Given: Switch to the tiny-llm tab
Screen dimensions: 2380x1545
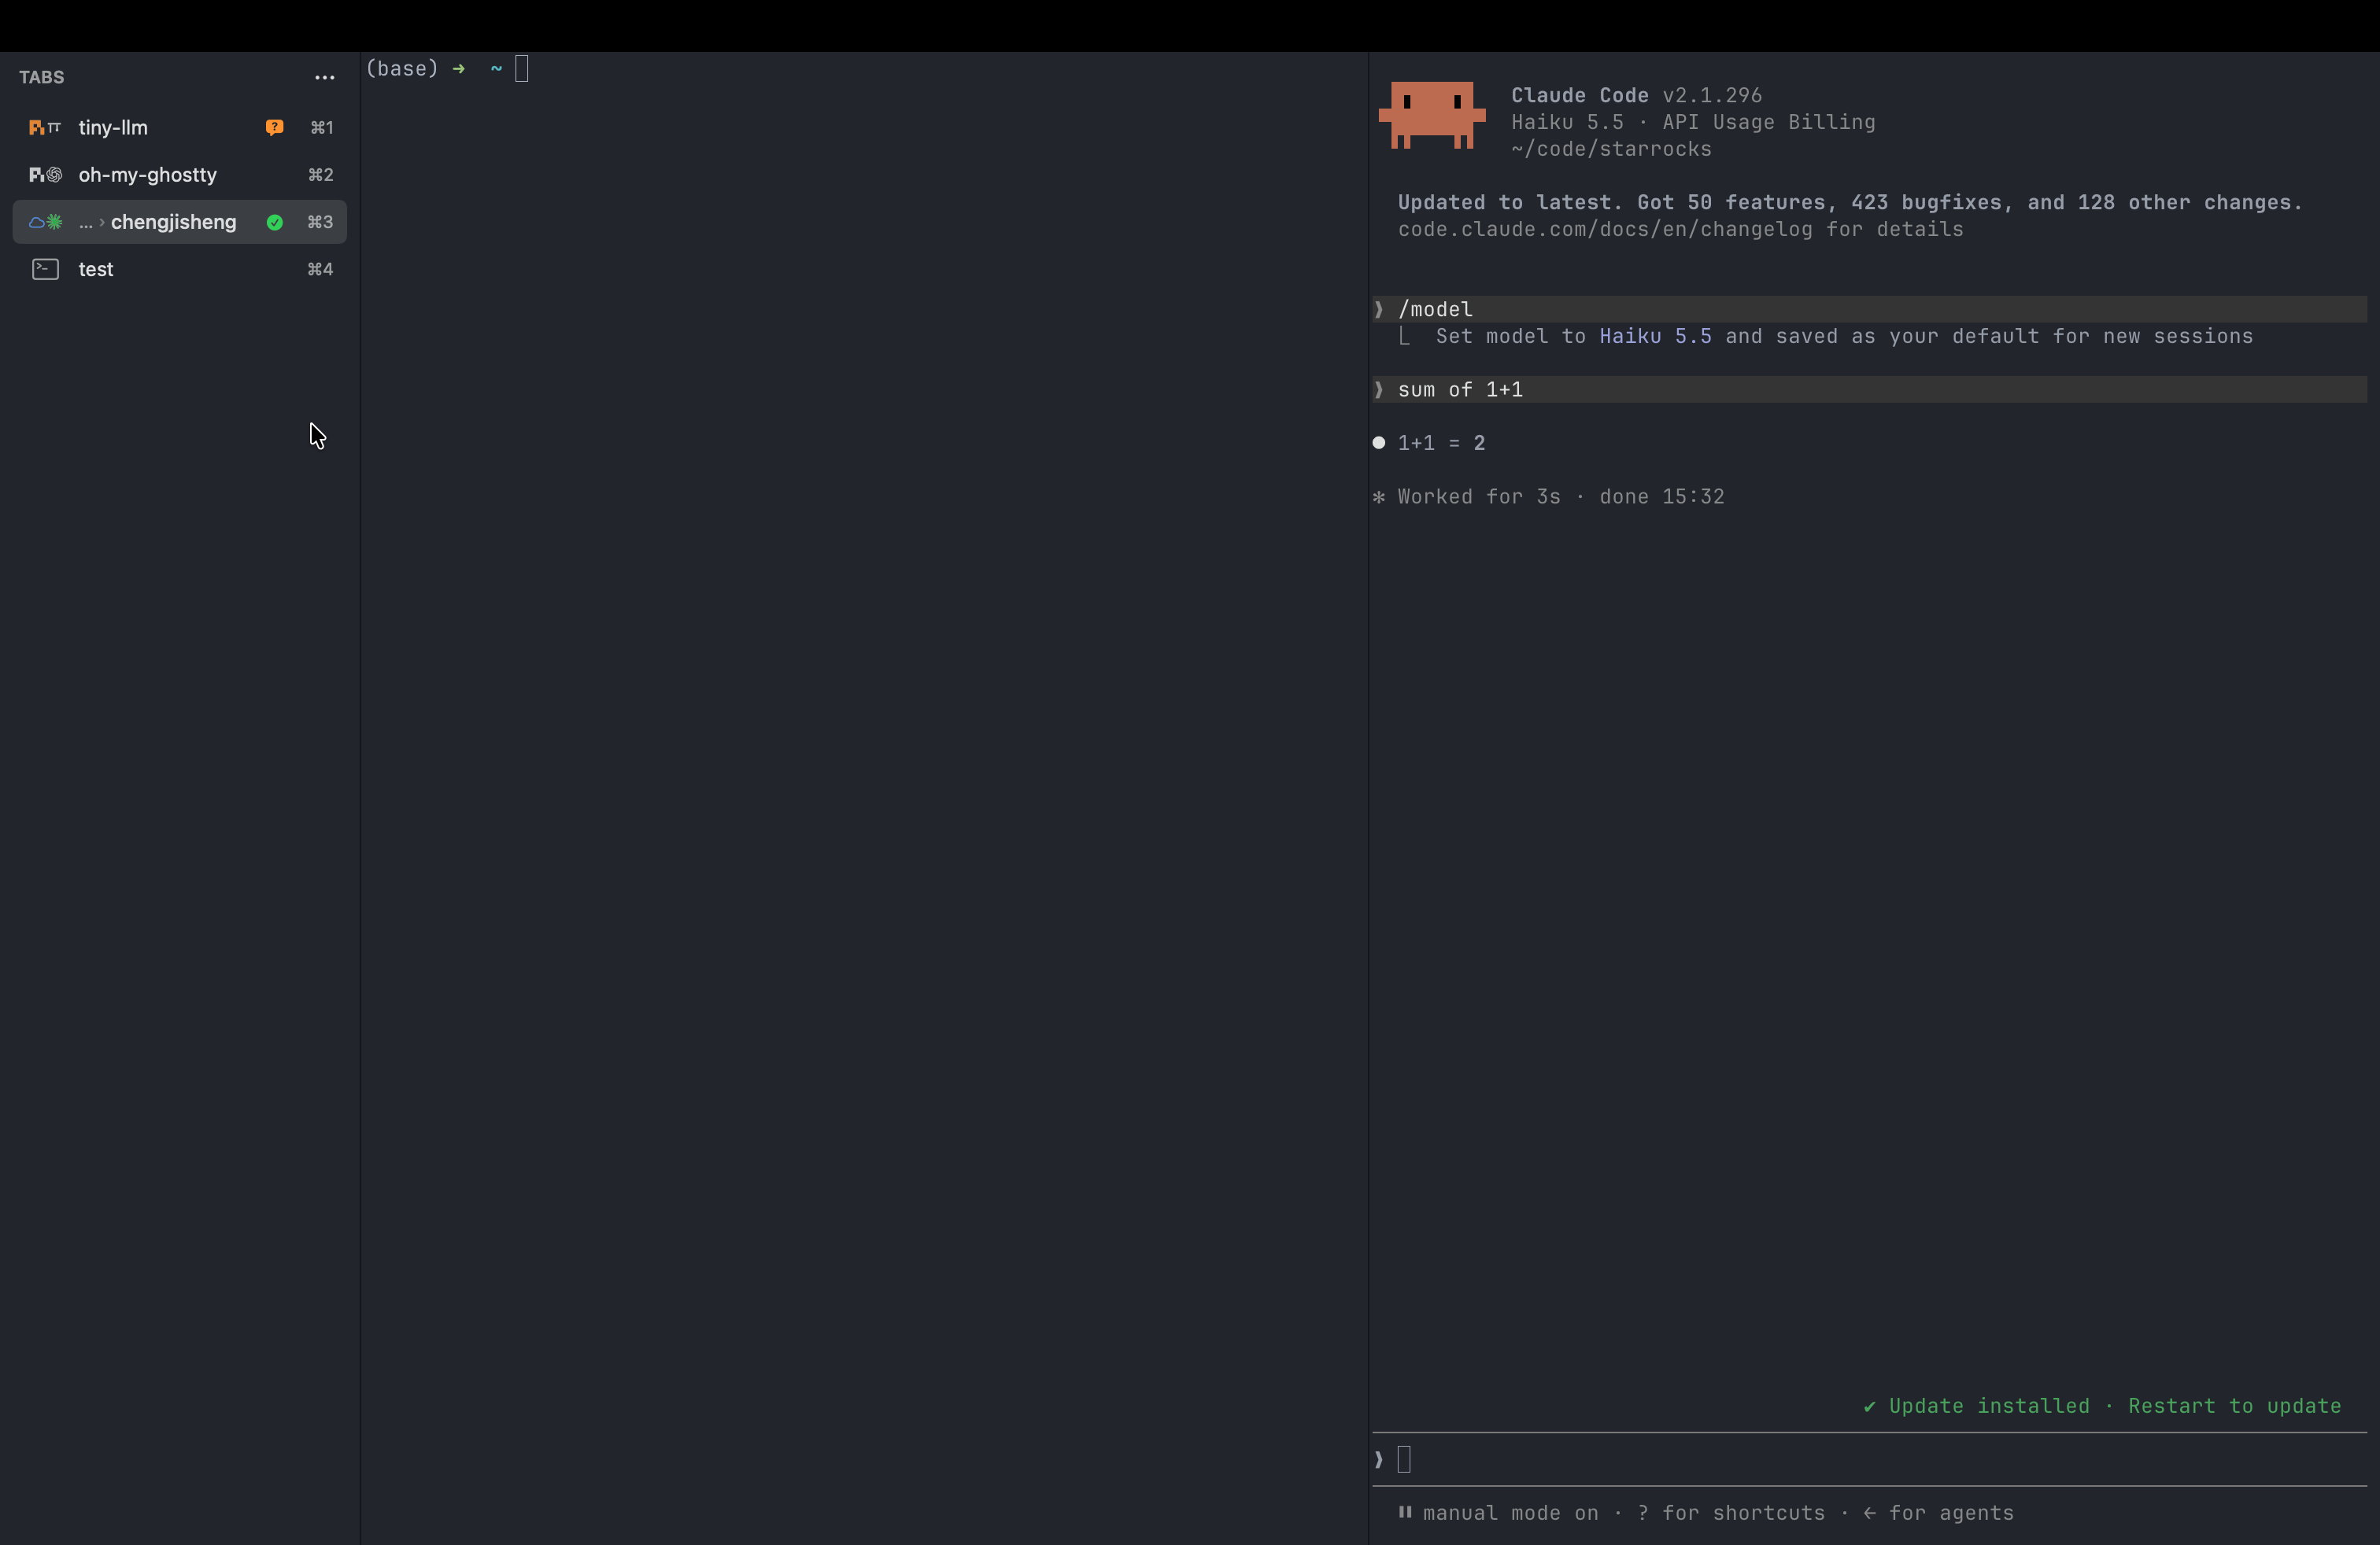Looking at the screenshot, I should point(180,127).
